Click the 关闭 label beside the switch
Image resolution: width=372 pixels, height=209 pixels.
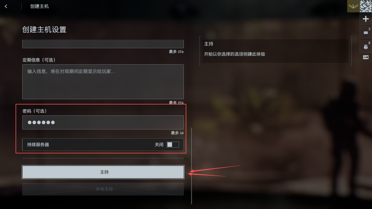(159, 144)
